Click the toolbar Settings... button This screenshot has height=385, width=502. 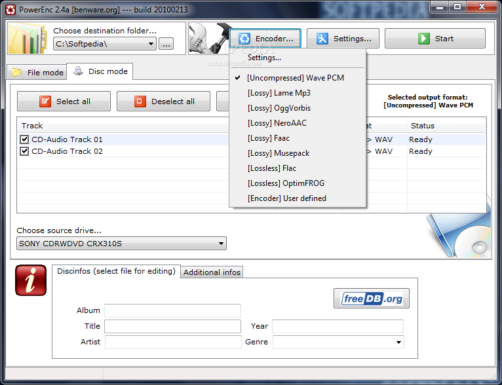tap(343, 39)
